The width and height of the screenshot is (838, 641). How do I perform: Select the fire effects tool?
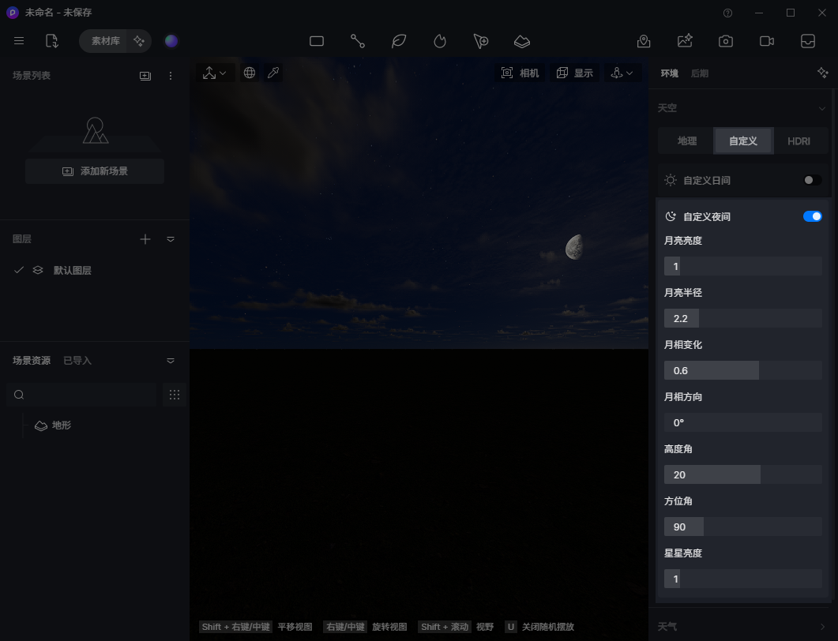click(440, 41)
